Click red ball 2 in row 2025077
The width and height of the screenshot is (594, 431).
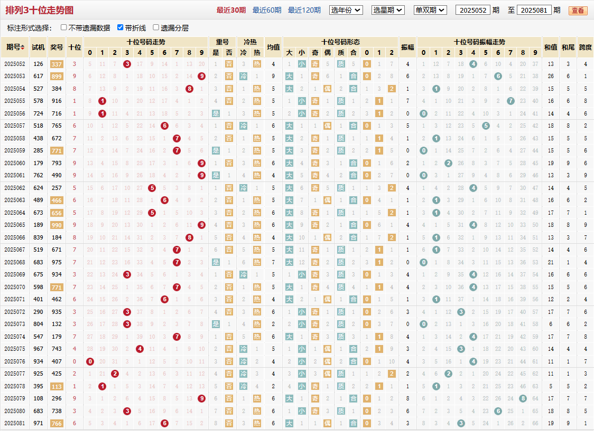[x=115, y=373]
